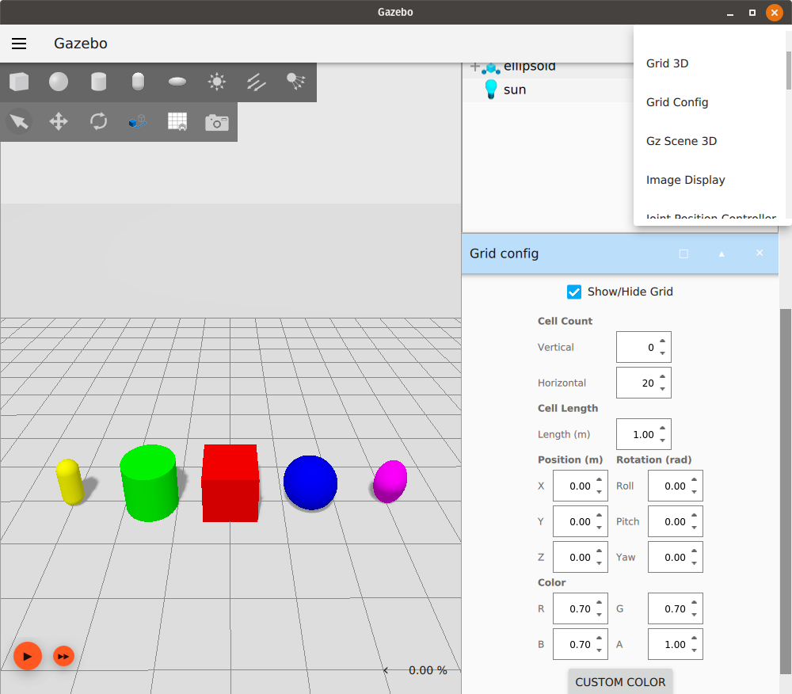Open the grid view settings icon
This screenshot has width=792, height=694.
[x=177, y=122]
